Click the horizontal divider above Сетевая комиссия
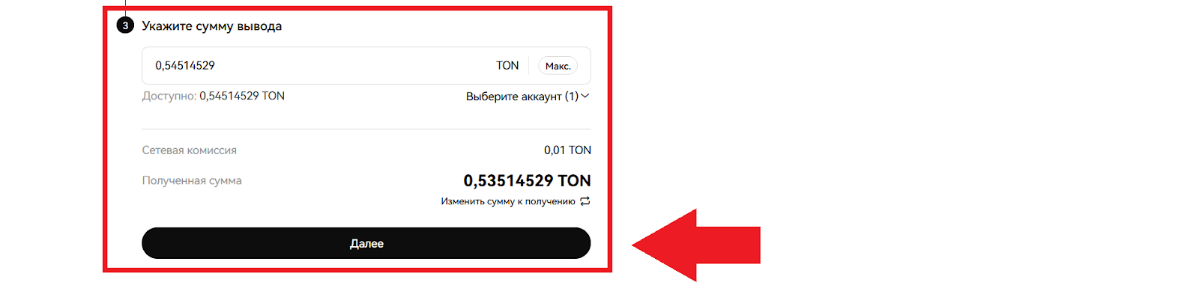The width and height of the screenshot is (1199, 303). click(366, 129)
